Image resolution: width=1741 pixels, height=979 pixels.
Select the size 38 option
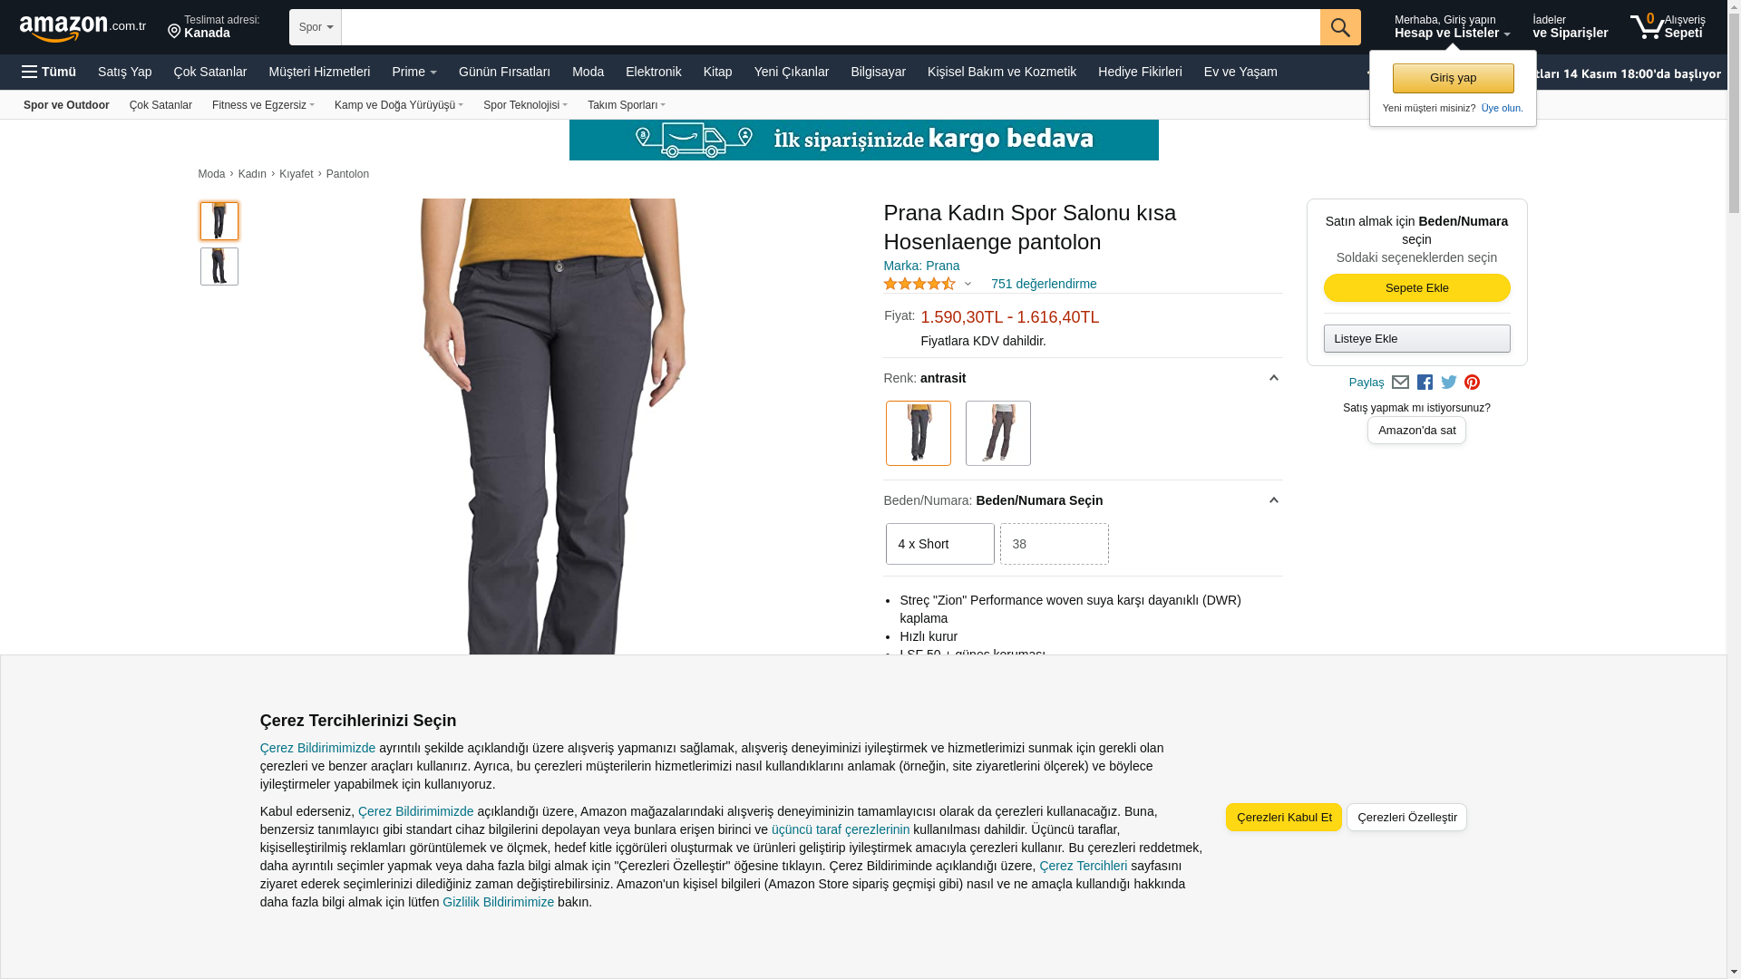pos(1055,544)
